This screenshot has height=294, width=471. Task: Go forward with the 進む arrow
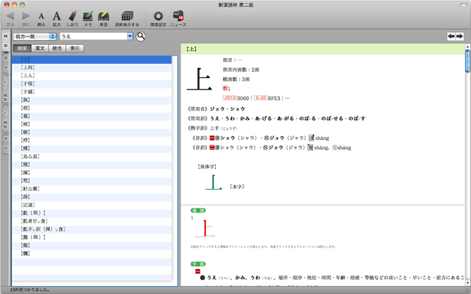26,16
